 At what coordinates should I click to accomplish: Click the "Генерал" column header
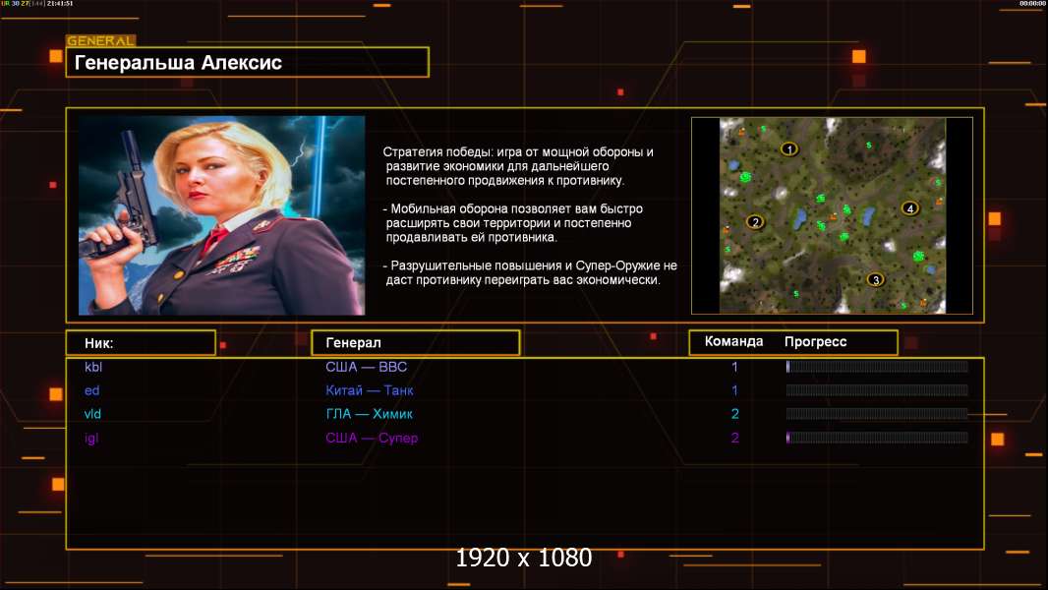[416, 343]
